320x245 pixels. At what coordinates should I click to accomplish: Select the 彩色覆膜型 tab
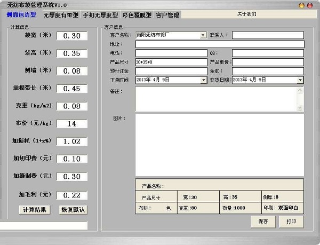(137, 15)
